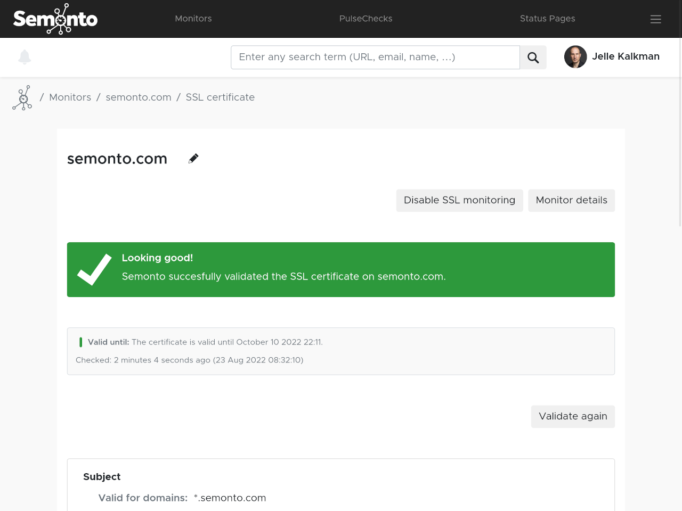Click the white checkmark in green banner
682x511 pixels.
94,269
